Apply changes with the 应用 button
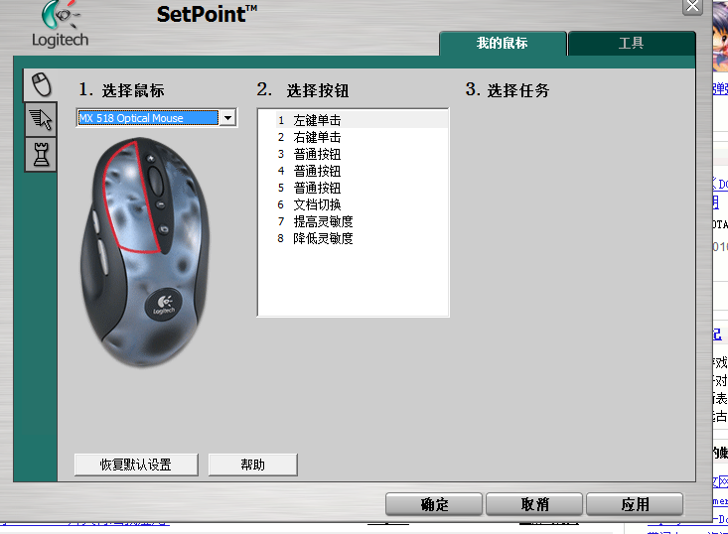 coord(635,504)
